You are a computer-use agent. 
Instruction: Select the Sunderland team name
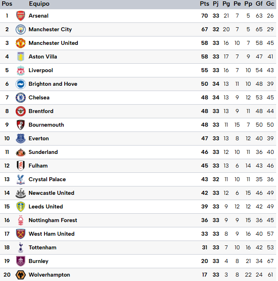tap(43, 152)
